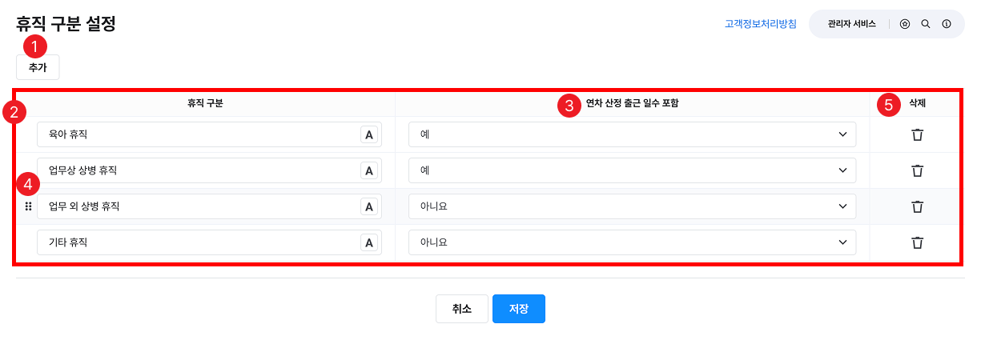This screenshot has height=344, width=985.
Task: Open dropdown for 업무상 상병 휴직 row
Action: [x=632, y=170]
